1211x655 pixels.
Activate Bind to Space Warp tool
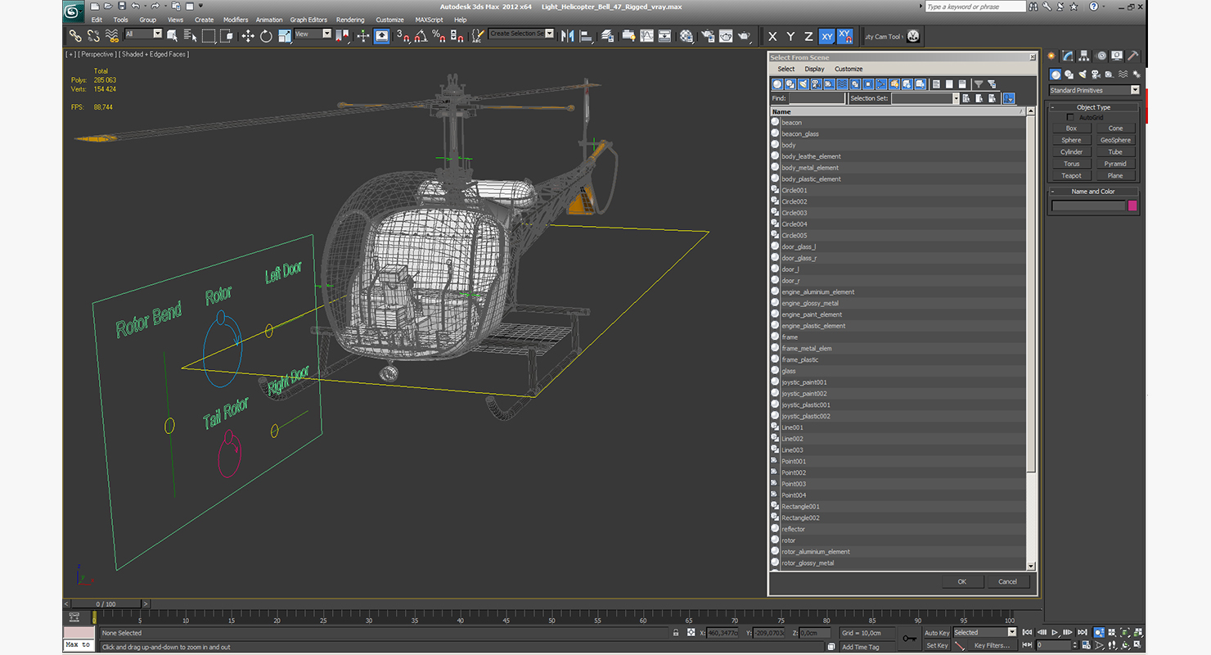click(x=112, y=36)
